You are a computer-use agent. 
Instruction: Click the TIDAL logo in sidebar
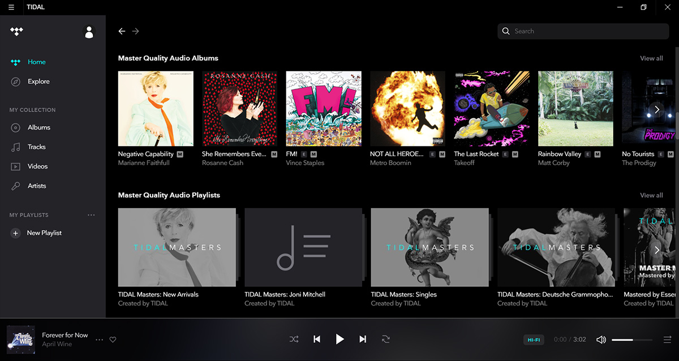(x=16, y=32)
